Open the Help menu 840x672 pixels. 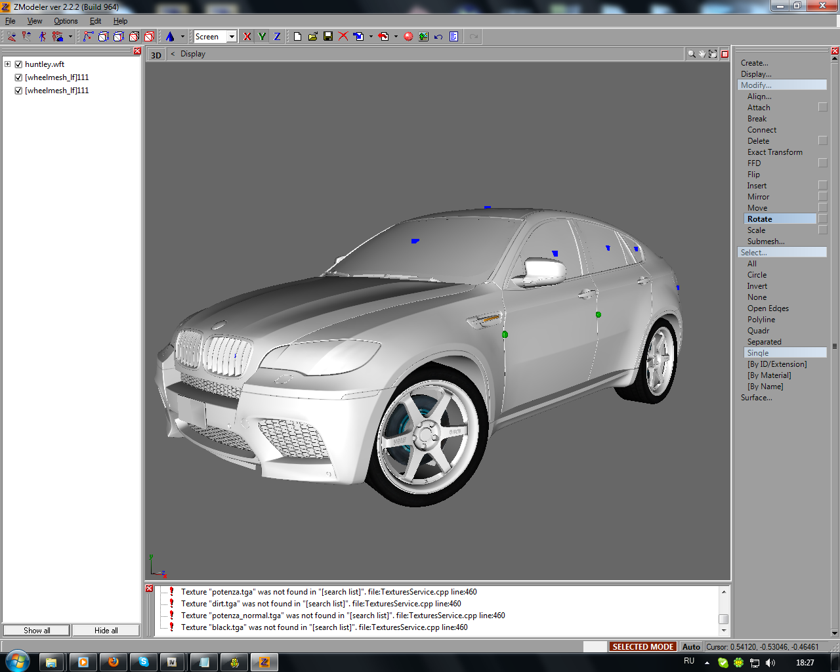click(x=120, y=21)
